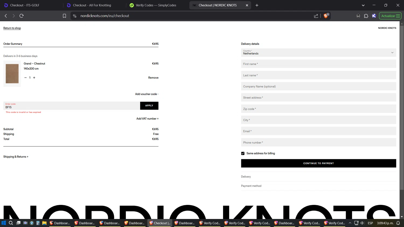Open the volume control tray icon
404x227 pixels.
(362, 223)
